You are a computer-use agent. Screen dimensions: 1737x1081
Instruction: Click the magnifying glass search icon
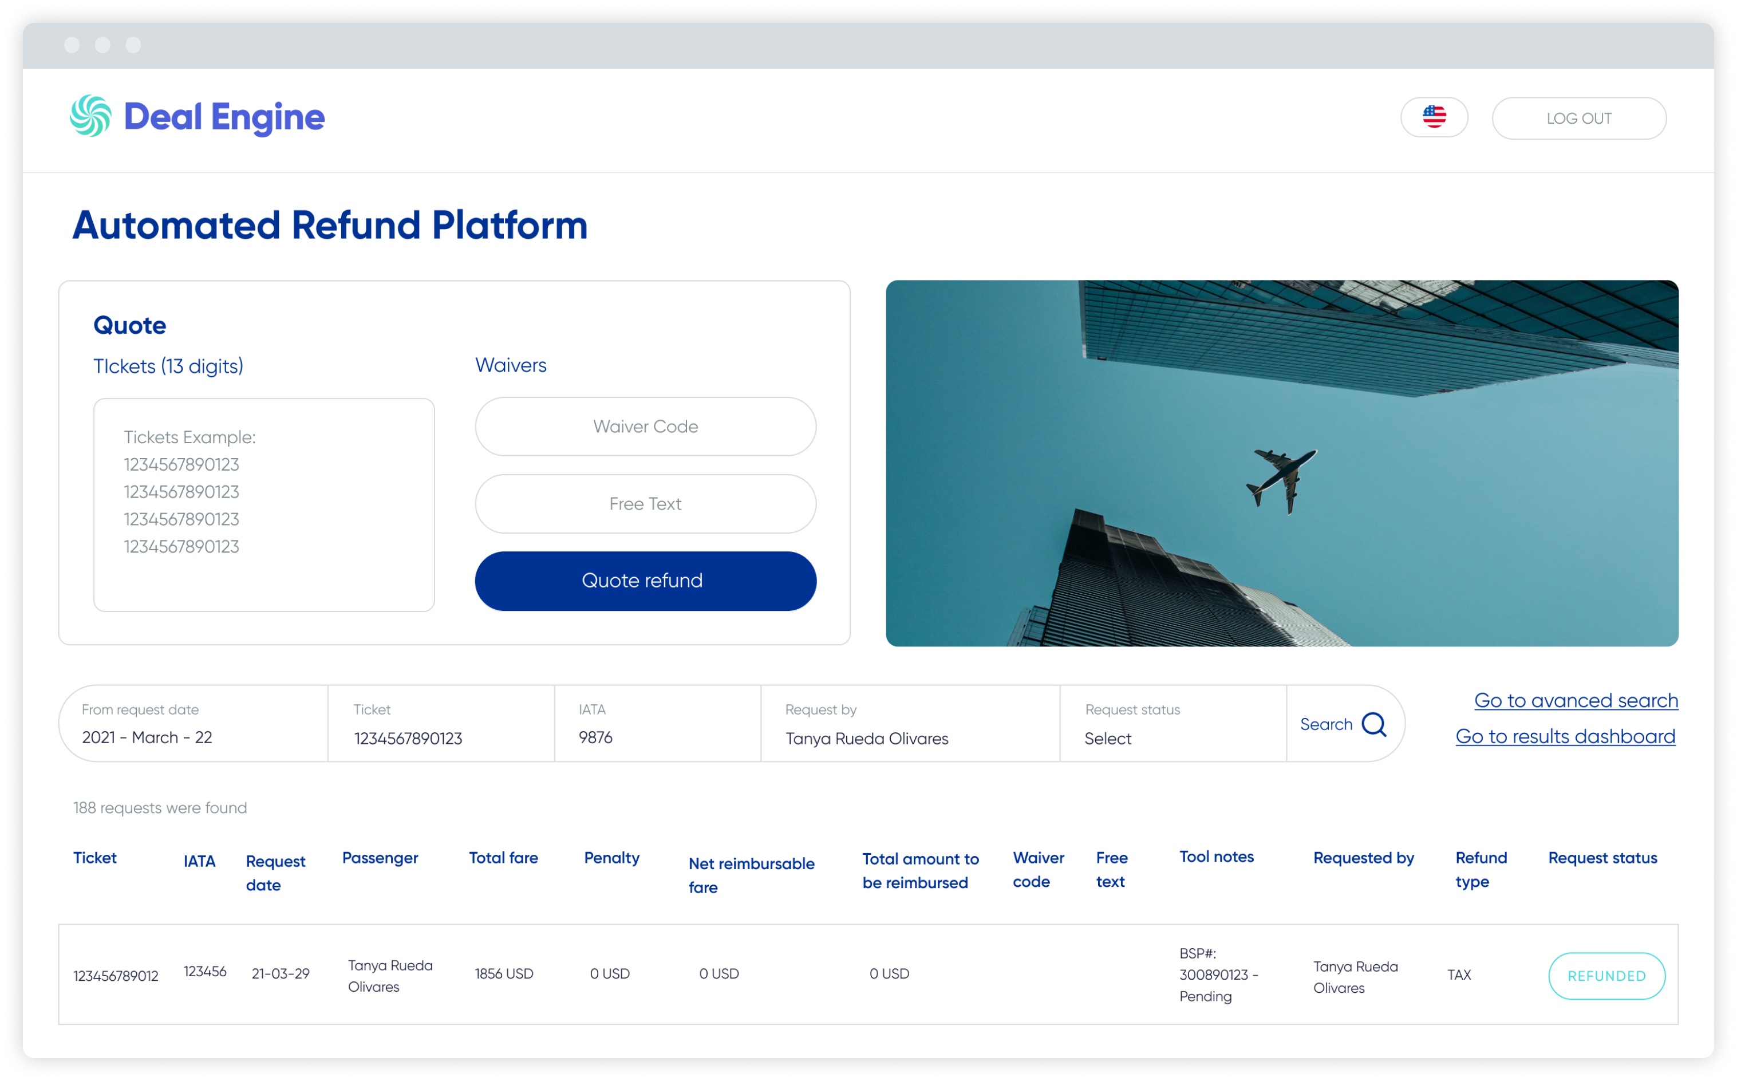(x=1373, y=724)
